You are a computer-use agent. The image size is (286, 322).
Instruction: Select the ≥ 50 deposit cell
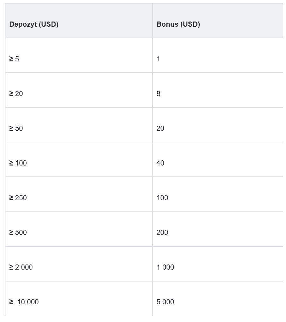tap(16, 129)
